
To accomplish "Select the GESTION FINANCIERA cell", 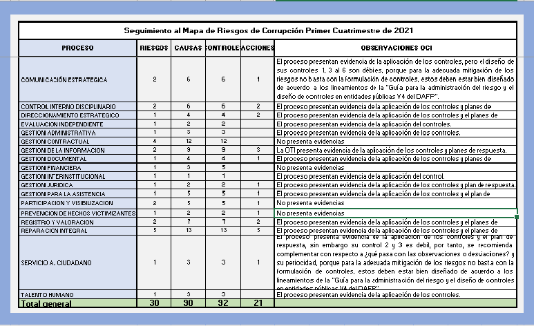I will [77, 168].
